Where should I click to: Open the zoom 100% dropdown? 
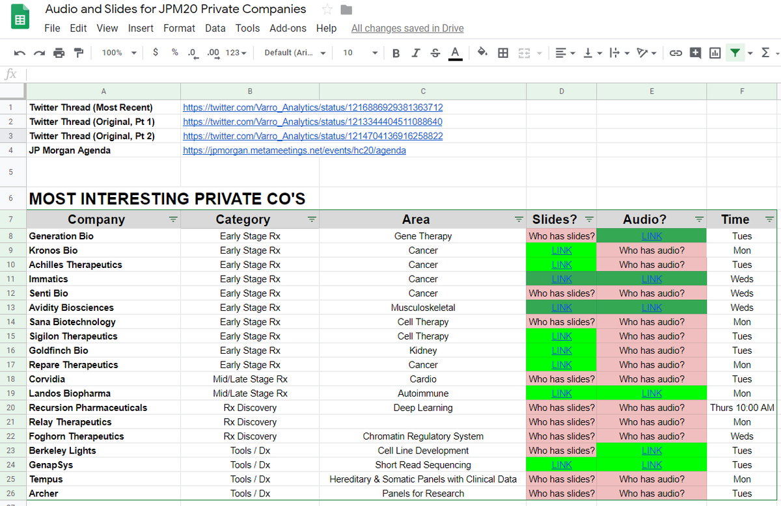click(119, 53)
